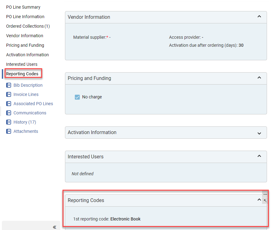Open the History (17) link
Viewport: 271px width, 230px height.
point(25,122)
